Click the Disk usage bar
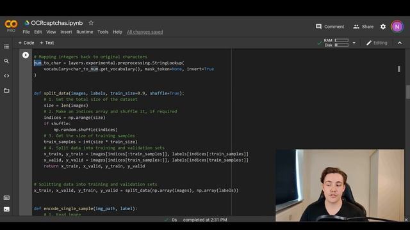410x230 pixels. [x=341, y=45]
